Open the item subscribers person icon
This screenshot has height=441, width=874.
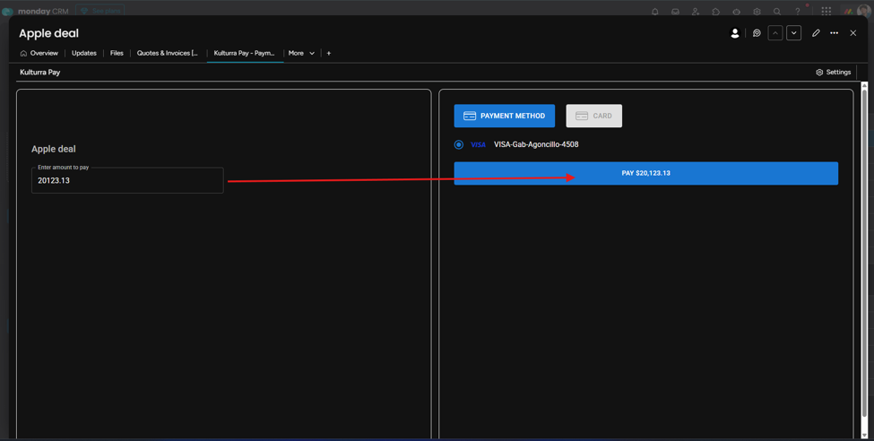click(x=735, y=33)
